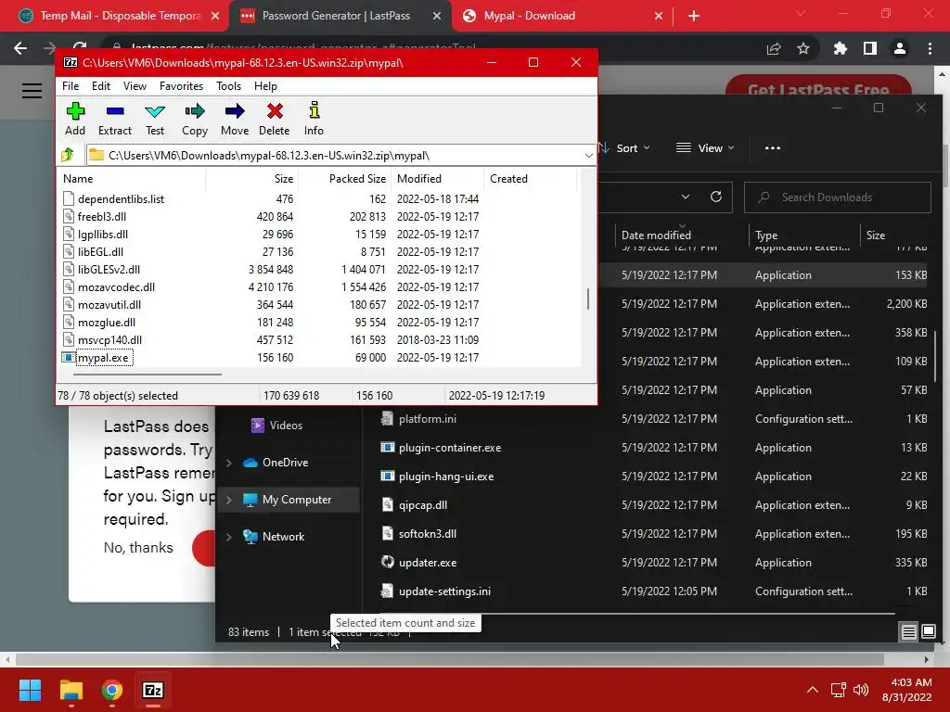Click the Extract toolbar icon in 7-Zip
950x712 pixels.
click(x=114, y=111)
